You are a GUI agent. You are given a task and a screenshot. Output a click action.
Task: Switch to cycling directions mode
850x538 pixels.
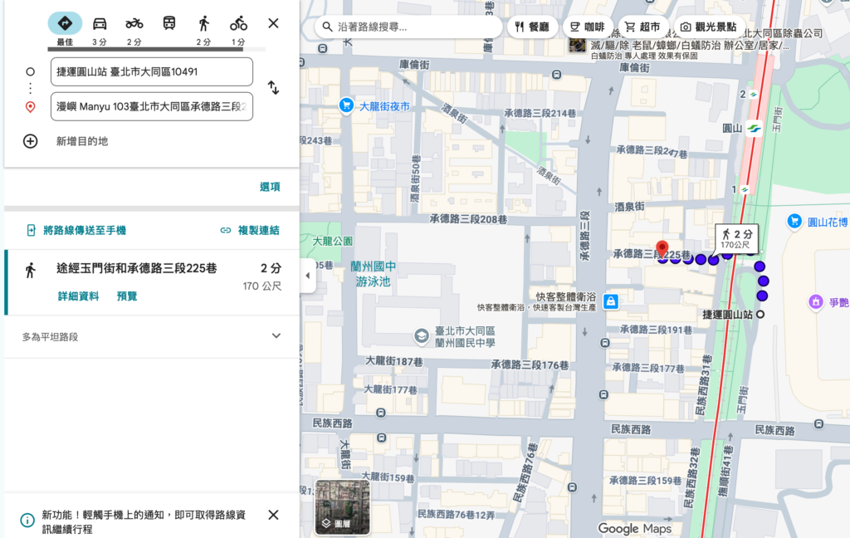pyautogui.click(x=238, y=23)
